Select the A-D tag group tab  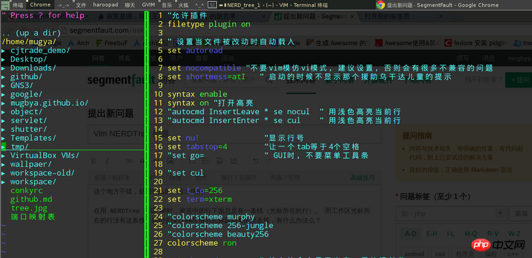coord(410,233)
